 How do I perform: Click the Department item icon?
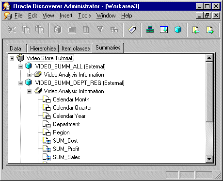(x=47, y=124)
